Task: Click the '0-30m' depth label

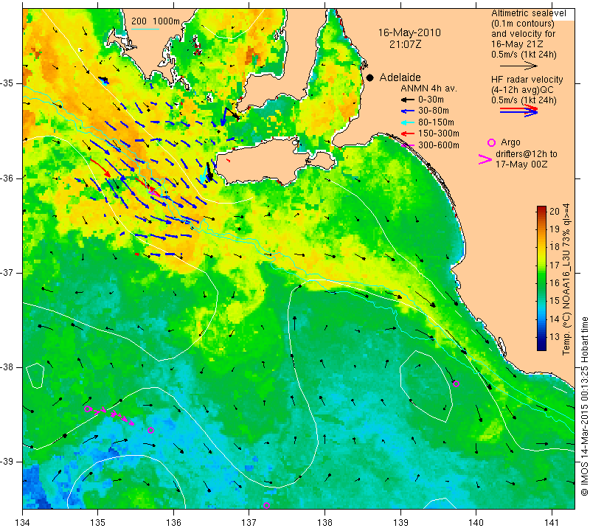Action: click(x=431, y=100)
